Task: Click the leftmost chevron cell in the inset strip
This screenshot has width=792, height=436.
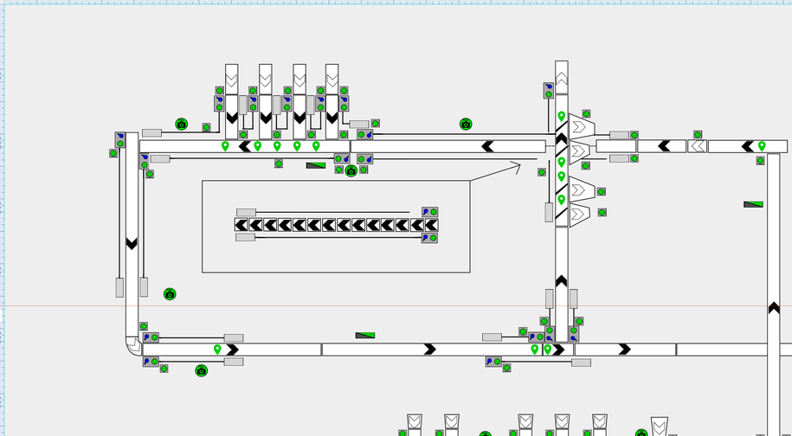Action: point(241,225)
